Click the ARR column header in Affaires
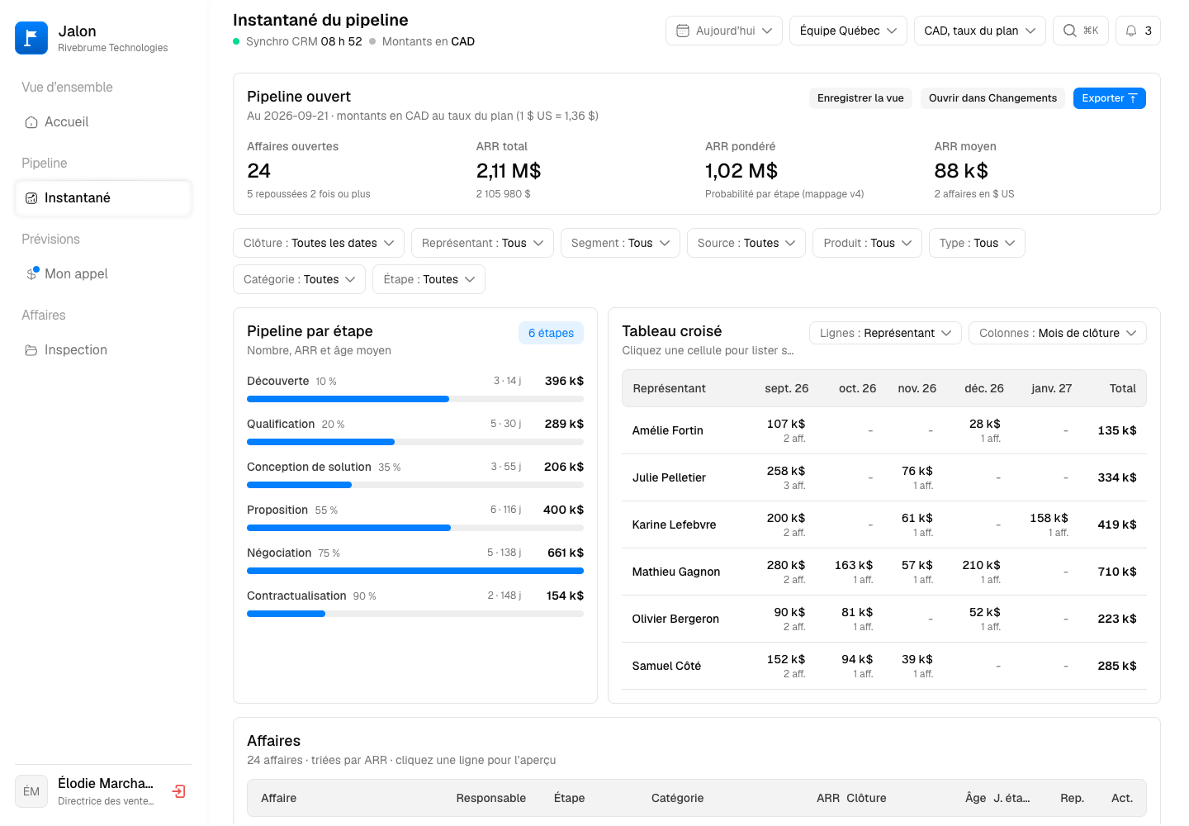The image size is (1189, 826). 828,798
